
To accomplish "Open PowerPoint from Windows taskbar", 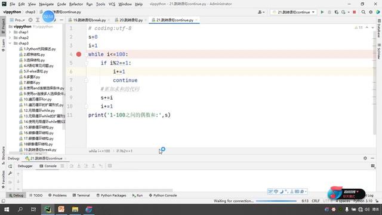I will (61, 209).
